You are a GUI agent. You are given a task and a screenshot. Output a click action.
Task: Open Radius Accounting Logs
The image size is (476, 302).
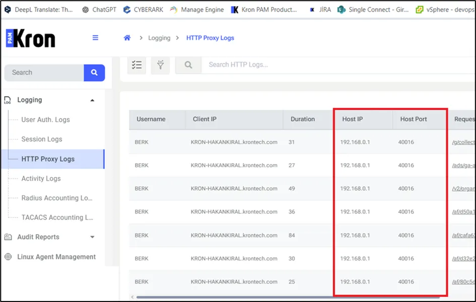pyautogui.click(x=57, y=198)
